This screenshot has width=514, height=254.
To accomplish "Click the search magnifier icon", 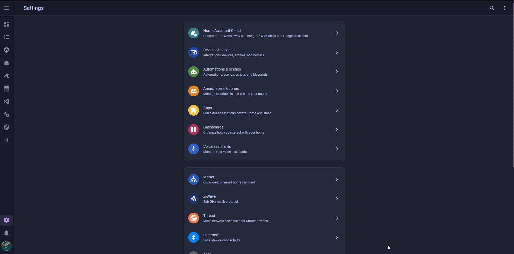I will coord(492,8).
